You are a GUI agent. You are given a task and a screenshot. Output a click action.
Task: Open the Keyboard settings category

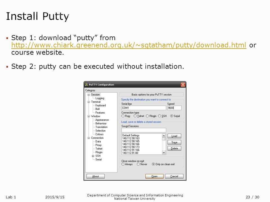pos(101,105)
